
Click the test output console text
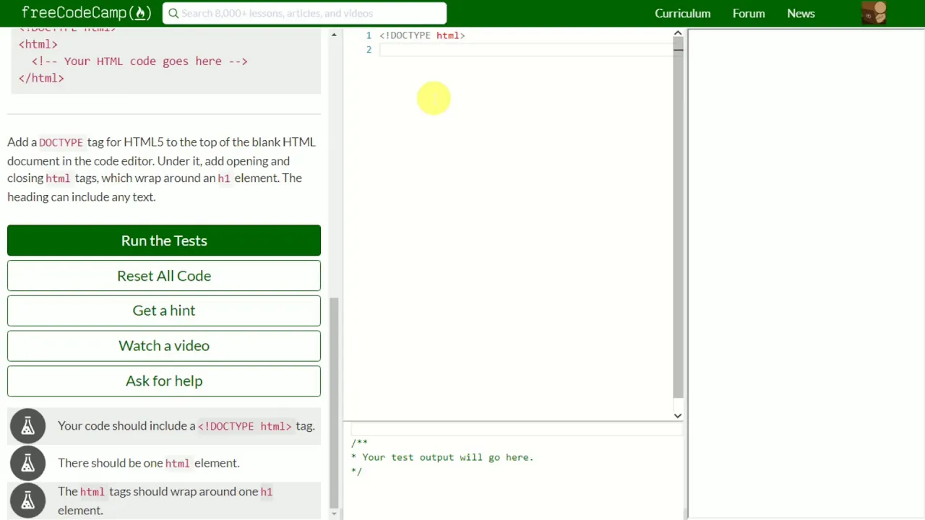tap(442, 457)
